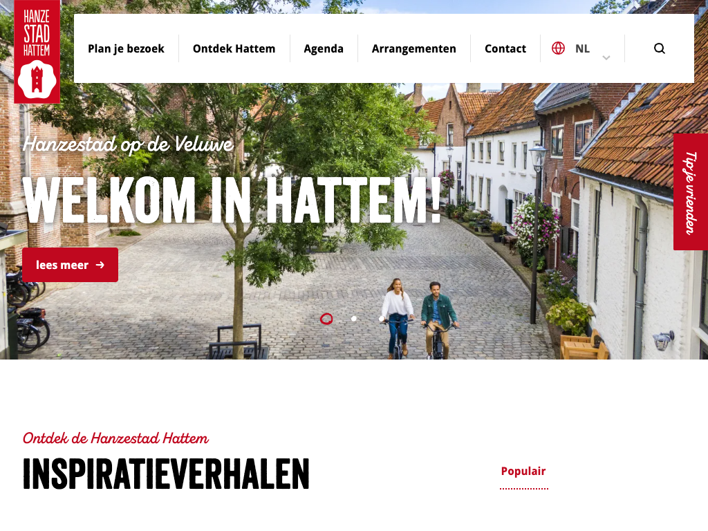Click the lees meer button

click(70, 265)
